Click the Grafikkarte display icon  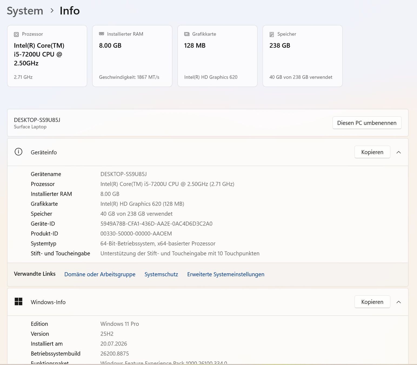pos(186,34)
